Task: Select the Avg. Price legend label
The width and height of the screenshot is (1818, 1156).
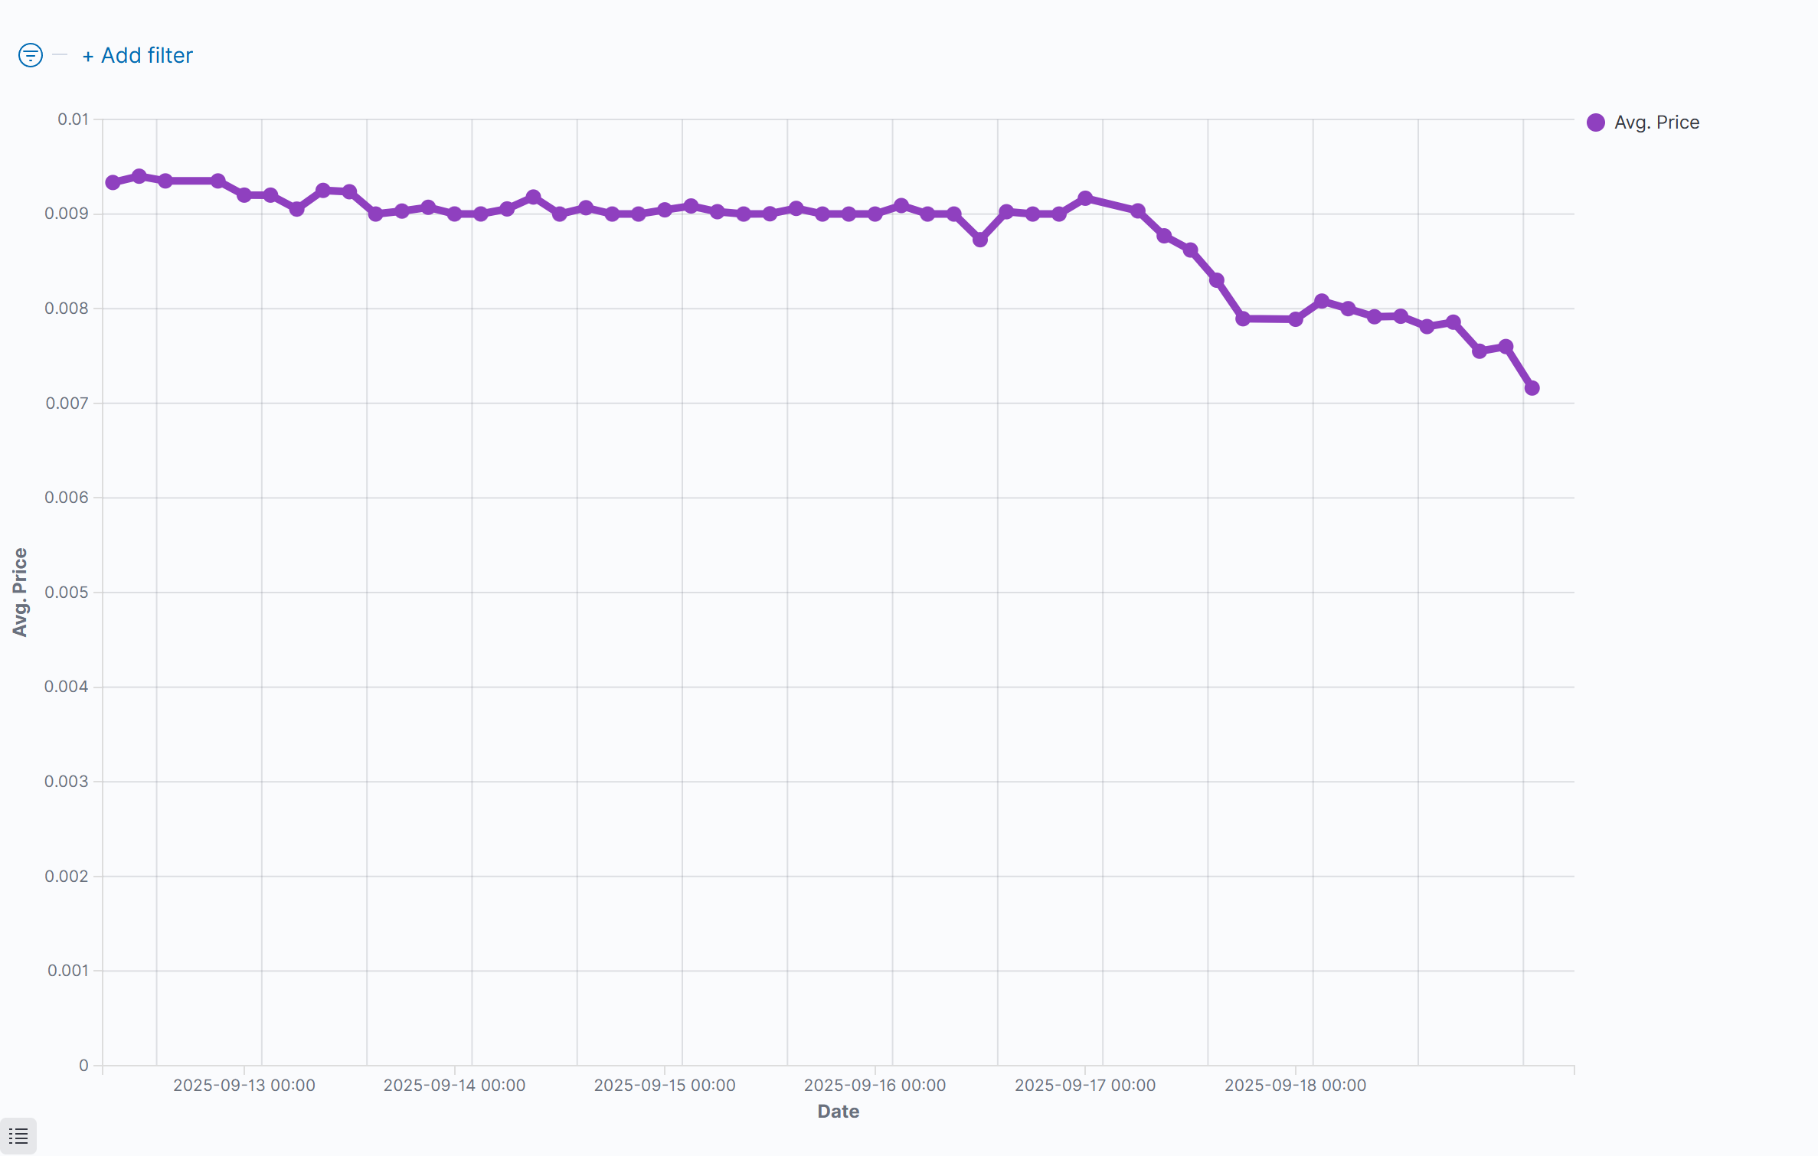Action: (1656, 122)
